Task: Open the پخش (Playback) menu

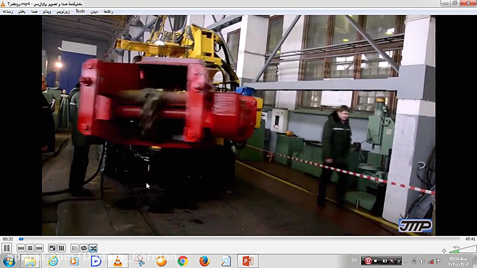Action: [22, 12]
